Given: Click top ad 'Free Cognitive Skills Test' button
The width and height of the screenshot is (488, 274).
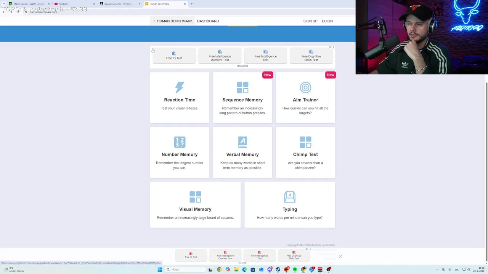Looking at the screenshot, I should click(311, 56).
